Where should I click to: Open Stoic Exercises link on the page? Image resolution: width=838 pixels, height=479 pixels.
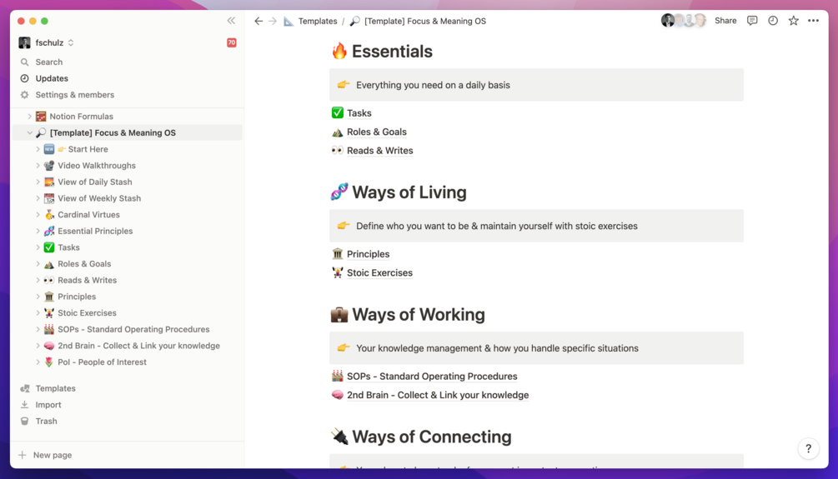(x=379, y=273)
